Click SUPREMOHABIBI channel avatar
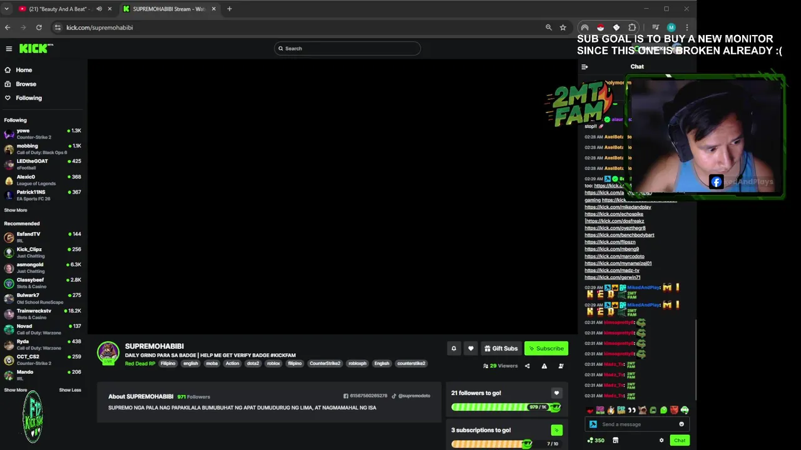Image resolution: width=801 pixels, height=450 pixels. 108,352
